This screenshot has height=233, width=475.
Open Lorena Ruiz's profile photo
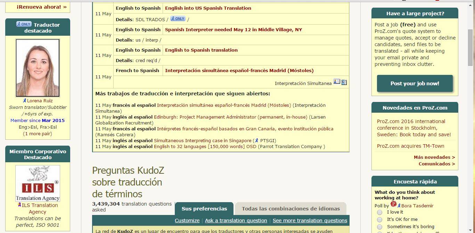pyautogui.click(x=38, y=68)
